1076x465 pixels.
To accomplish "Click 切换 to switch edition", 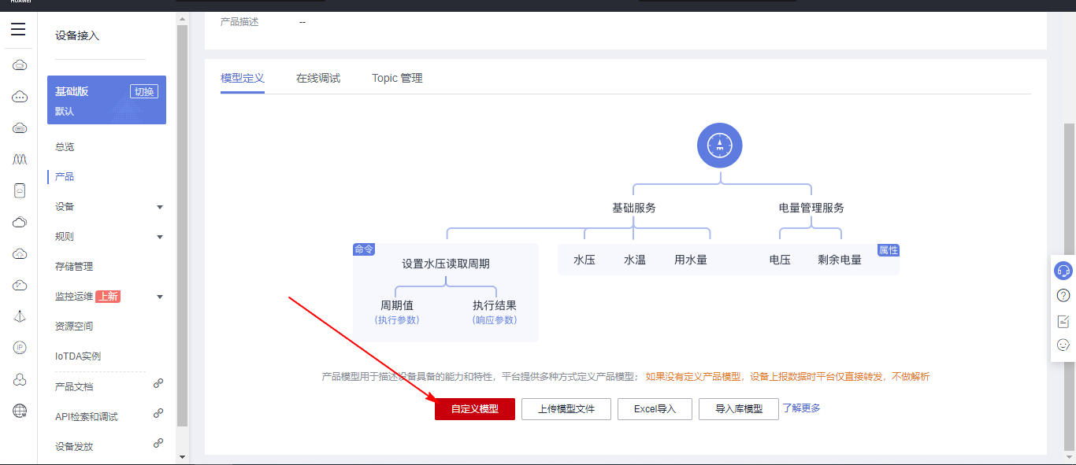I will (x=144, y=91).
